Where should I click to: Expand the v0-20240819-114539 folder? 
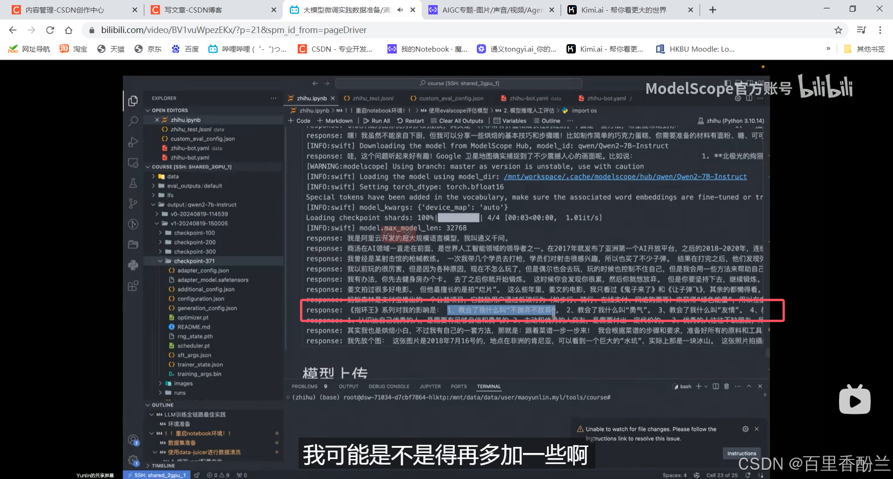(157, 214)
